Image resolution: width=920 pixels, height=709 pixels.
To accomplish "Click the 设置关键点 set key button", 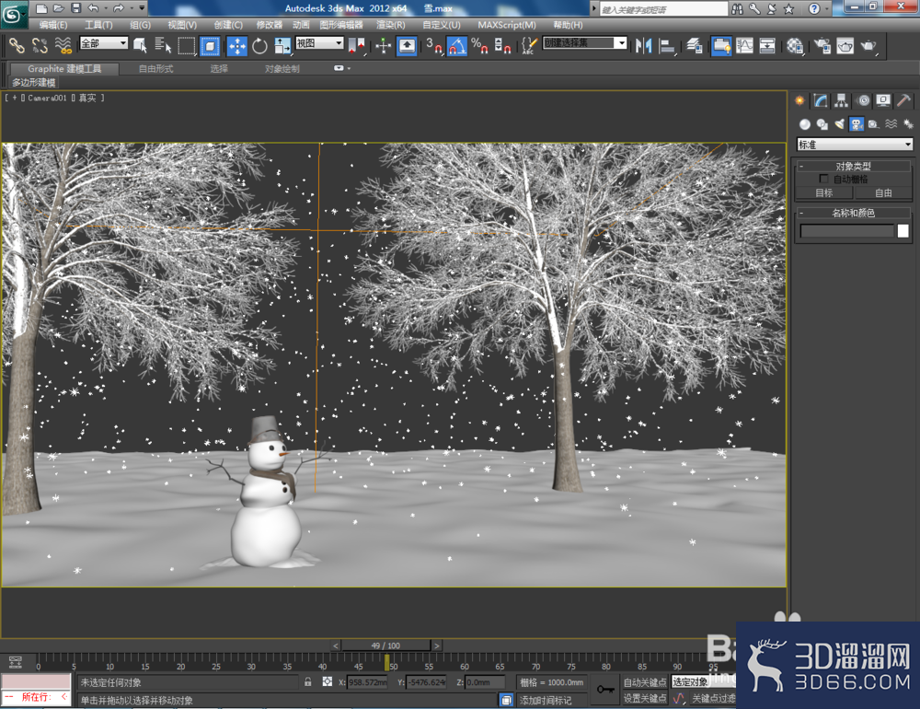I will [x=645, y=698].
